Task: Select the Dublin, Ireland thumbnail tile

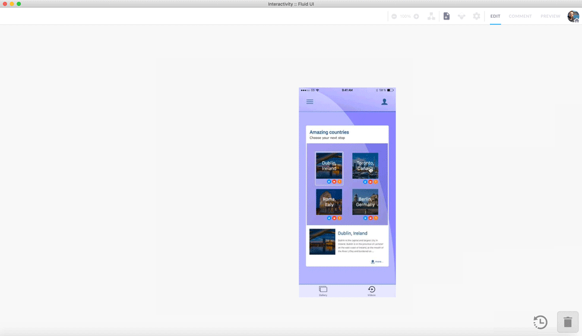Action: coord(329,166)
